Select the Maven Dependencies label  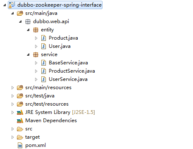51,121
